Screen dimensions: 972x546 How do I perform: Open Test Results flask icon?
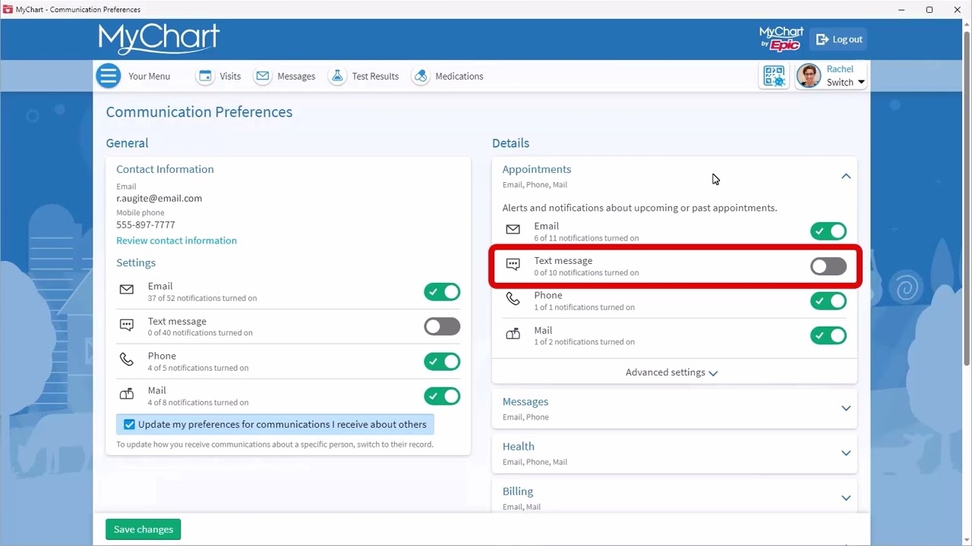[x=337, y=76]
